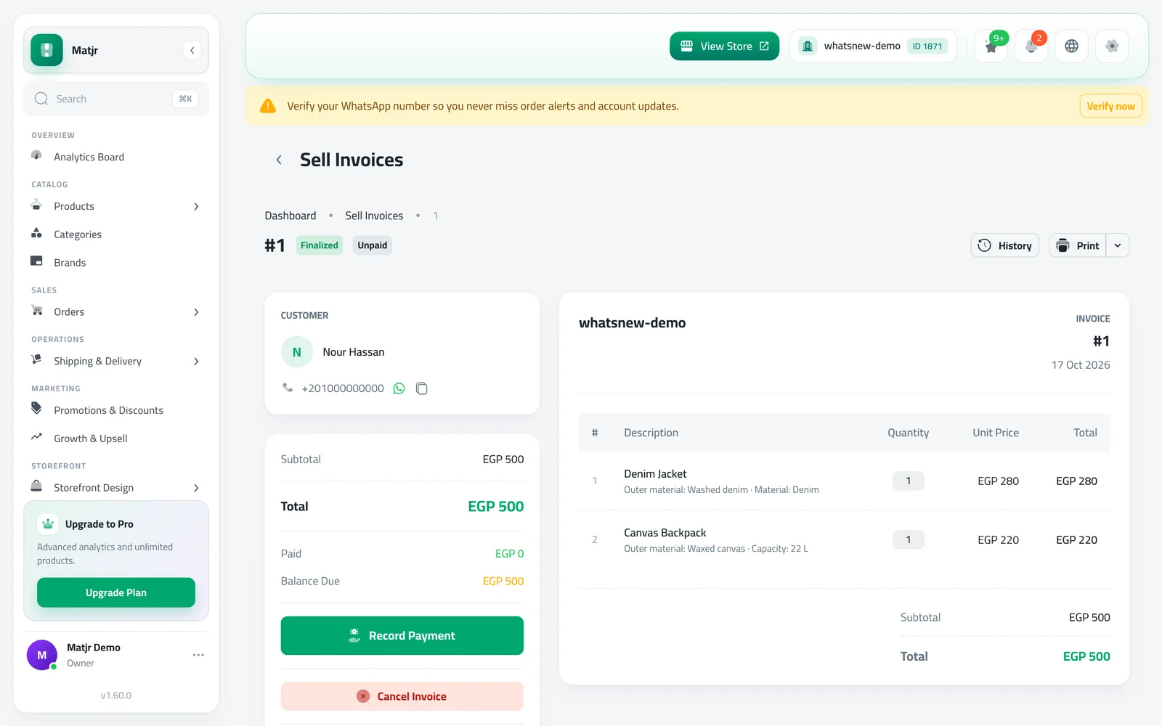Go back using the arrow beside Sell Invoices
Viewport: 1162px width, 726px height.
[x=279, y=160]
